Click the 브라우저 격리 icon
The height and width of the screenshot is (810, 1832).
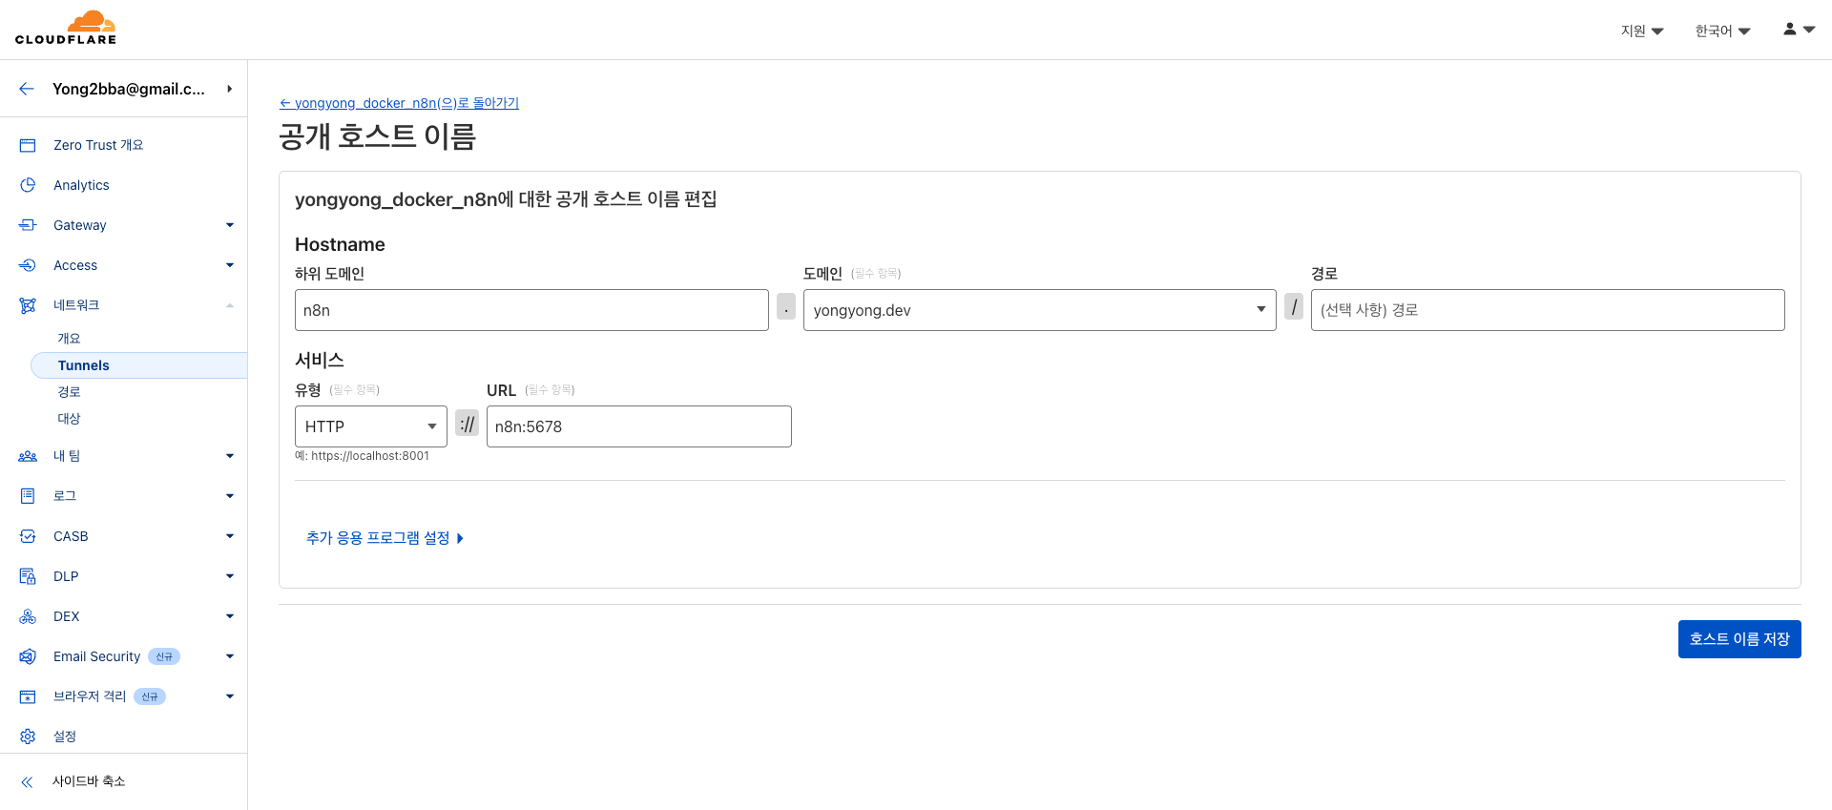(x=28, y=696)
